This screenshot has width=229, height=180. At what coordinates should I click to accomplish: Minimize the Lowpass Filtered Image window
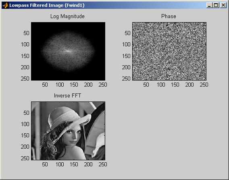pyautogui.click(x=209, y=5)
